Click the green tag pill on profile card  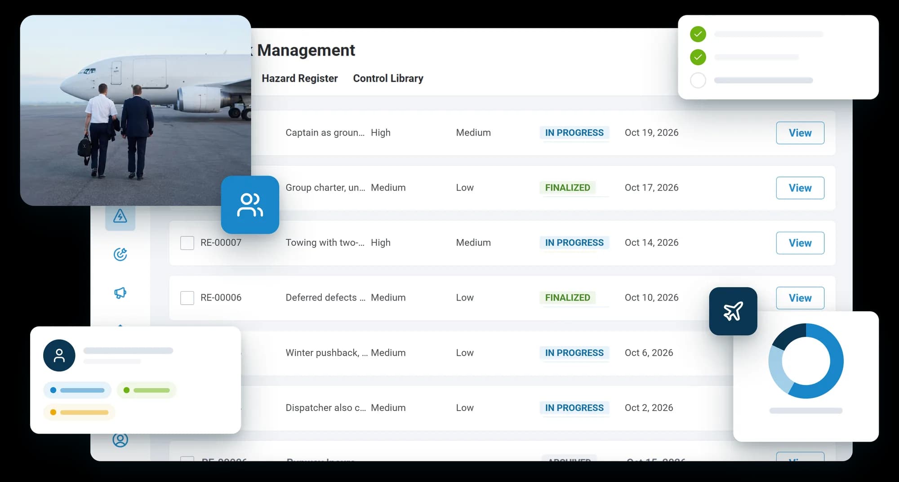coord(147,390)
